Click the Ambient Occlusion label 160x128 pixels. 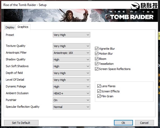[17, 93]
